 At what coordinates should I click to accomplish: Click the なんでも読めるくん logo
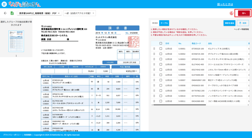(24, 4)
